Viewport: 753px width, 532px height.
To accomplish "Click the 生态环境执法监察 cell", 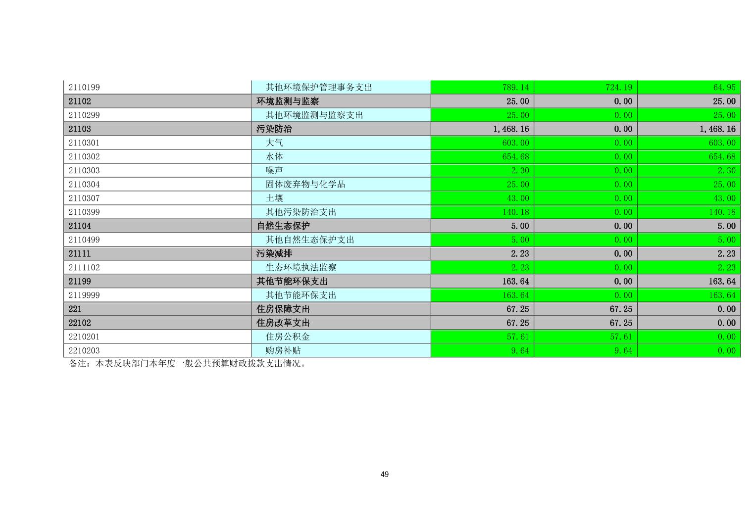I will pos(301,268).
